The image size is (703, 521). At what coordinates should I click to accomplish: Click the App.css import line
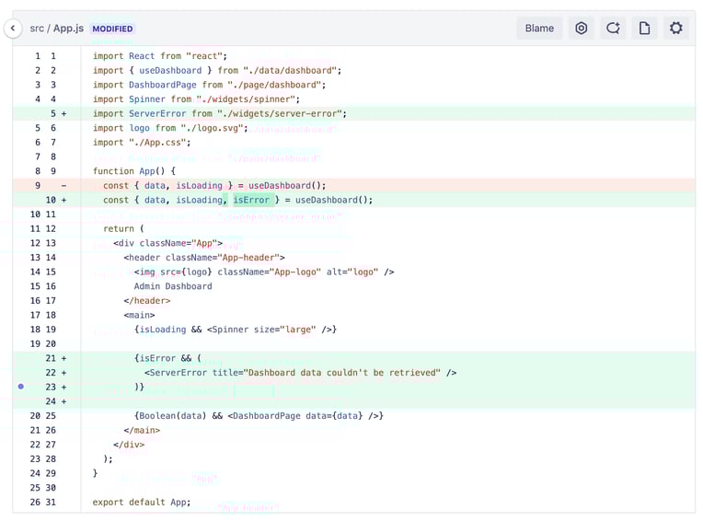click(141, 142)
